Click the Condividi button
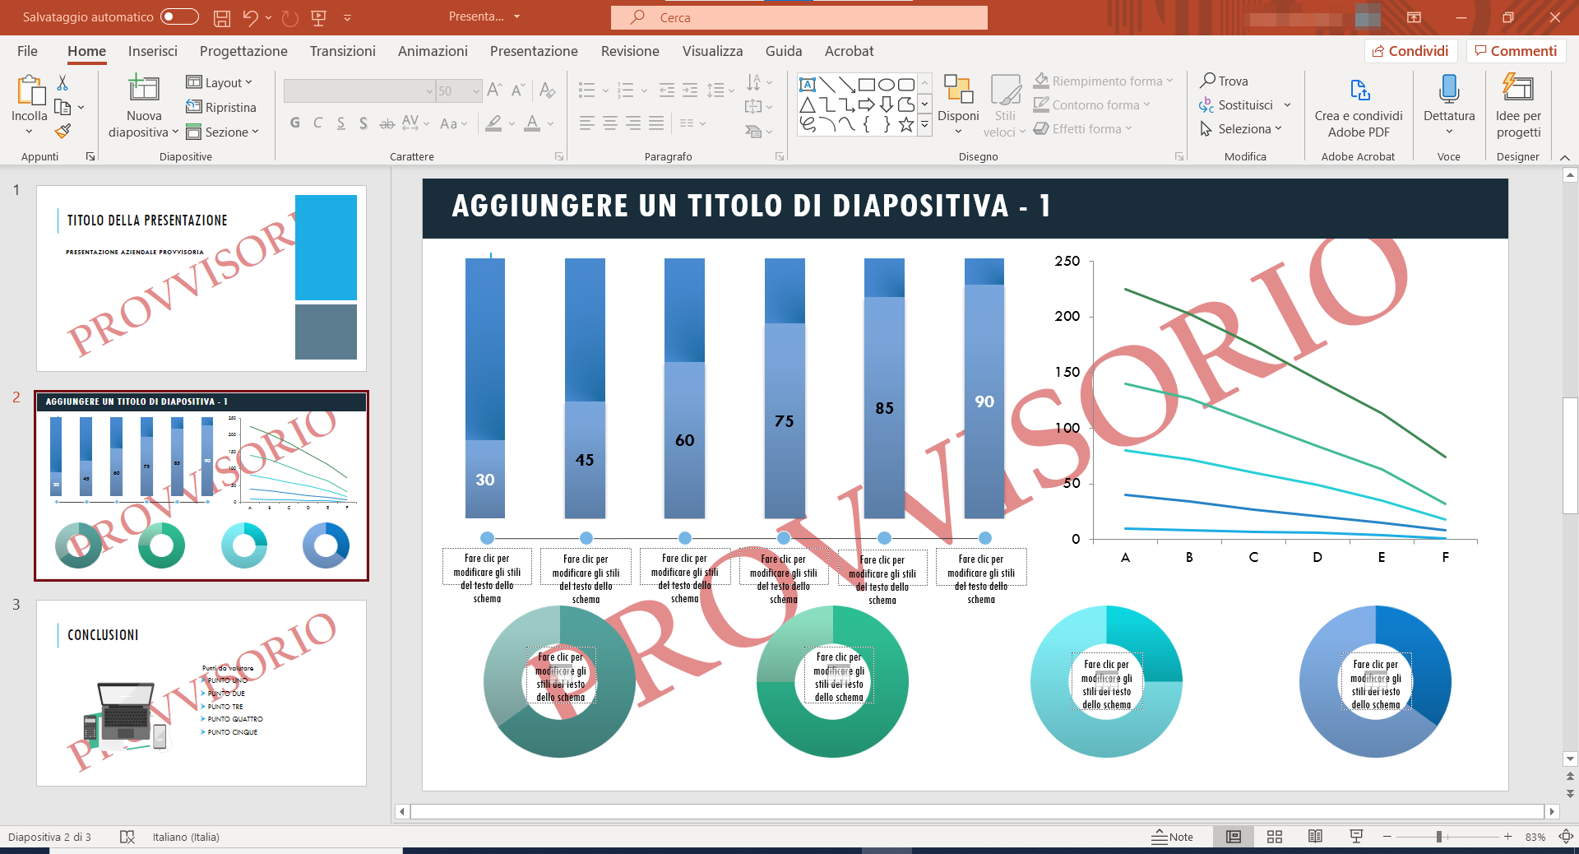 click(1410, 51)
